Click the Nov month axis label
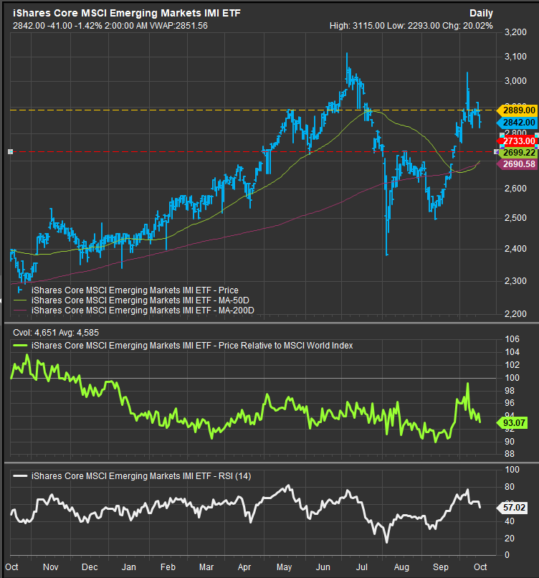 click(x=51, y=567)
